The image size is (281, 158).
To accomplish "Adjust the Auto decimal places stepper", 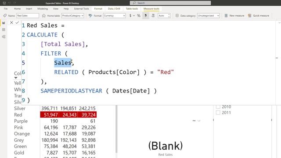I will 169,16.
